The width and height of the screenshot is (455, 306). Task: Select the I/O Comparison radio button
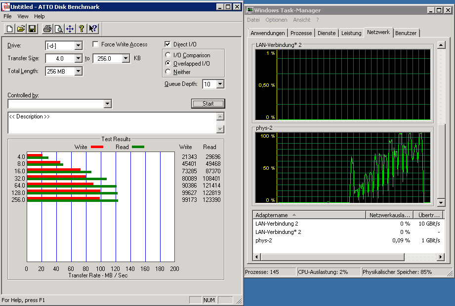click(x=168, y=55)
